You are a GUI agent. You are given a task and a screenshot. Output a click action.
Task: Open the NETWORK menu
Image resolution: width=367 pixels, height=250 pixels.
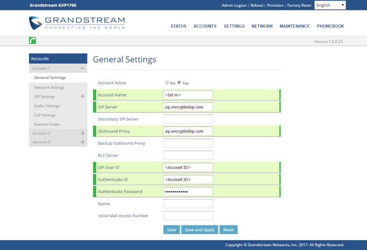click(x=262, y=26)
